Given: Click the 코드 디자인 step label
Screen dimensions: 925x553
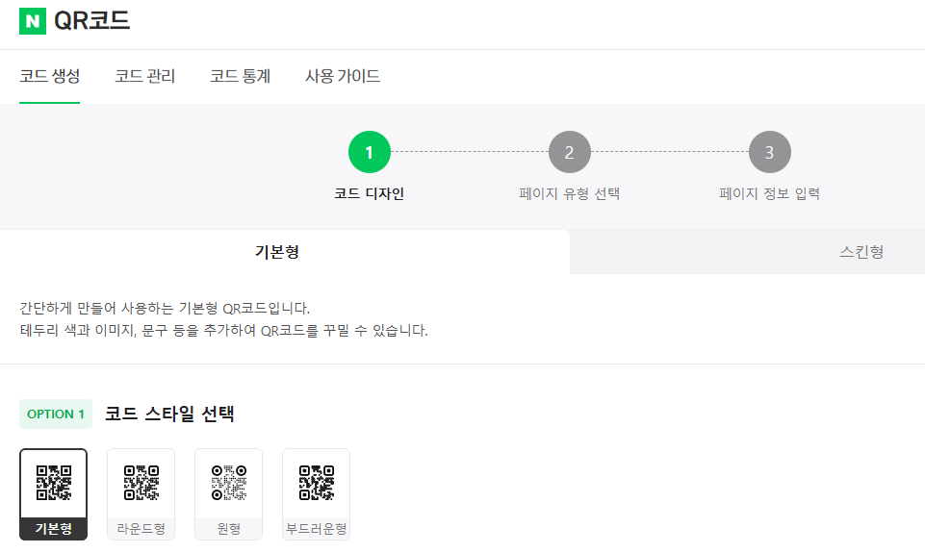Looking at the screenshot, I should [370, 193].
